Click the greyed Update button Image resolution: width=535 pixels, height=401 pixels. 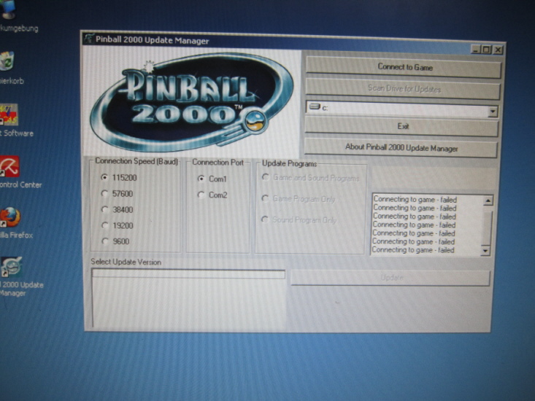[390, 278]
